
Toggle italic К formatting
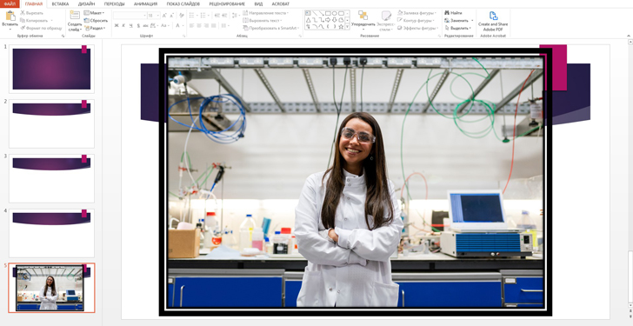tap(124, 25)
